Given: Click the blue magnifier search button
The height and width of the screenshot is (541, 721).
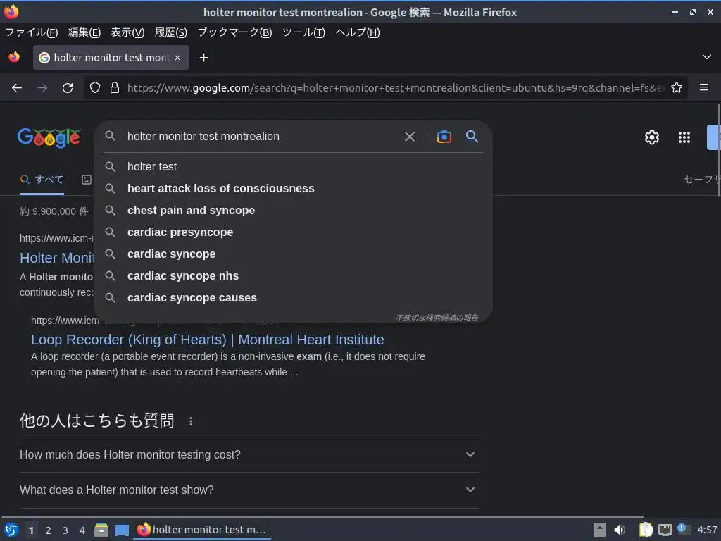Looking at the screenshot, I should pyautogui.click(x=472, y=136).
